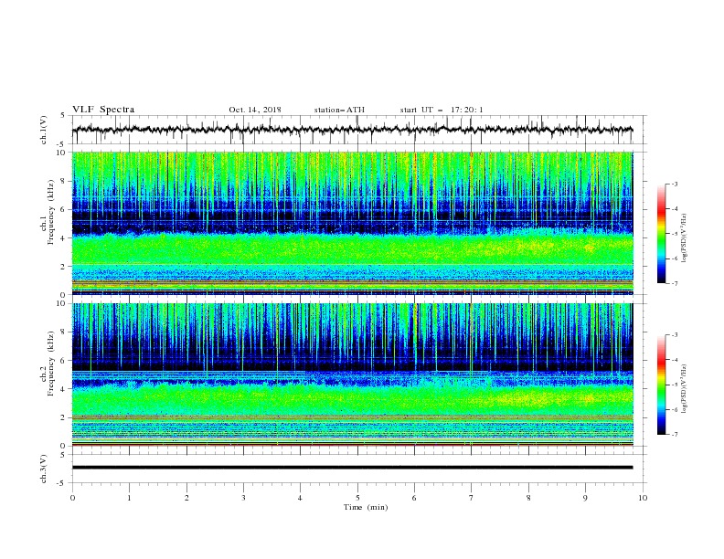Click time-axis tick label "10" at the right end
Screen dimensions: 724x559
643,498
